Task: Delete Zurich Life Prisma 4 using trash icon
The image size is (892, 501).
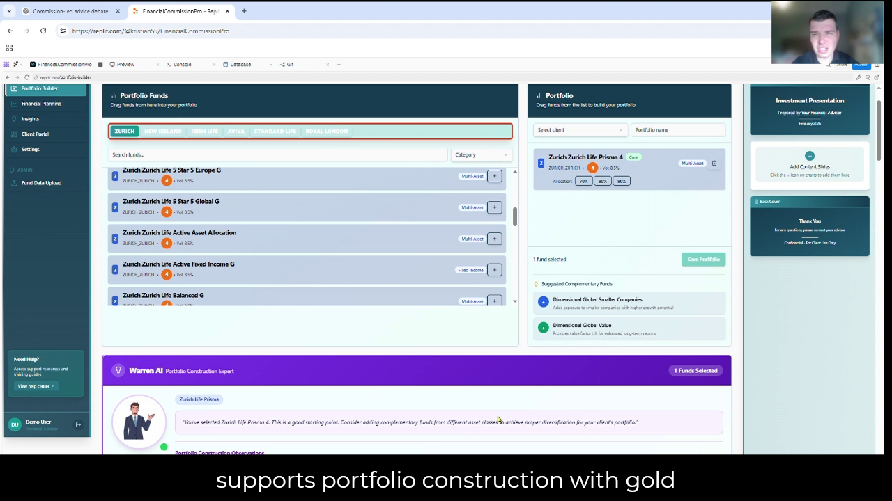Action: click(714, 164)
